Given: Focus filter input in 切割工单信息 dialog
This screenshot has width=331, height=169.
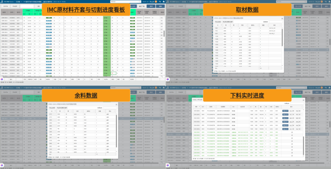Looking at the screenshot, I should point(297,103).
